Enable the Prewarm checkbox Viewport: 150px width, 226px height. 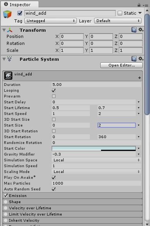[54, 96]
